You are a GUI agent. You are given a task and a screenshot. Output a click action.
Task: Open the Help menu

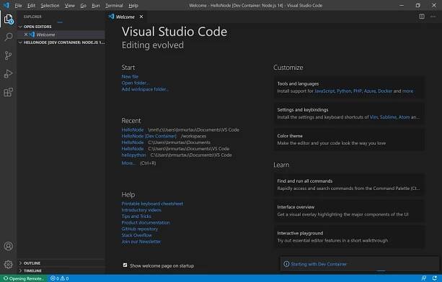tap(133, 5)
